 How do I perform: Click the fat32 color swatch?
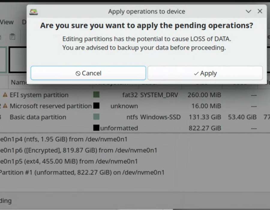pyautogui.click(x=96, y=94)
